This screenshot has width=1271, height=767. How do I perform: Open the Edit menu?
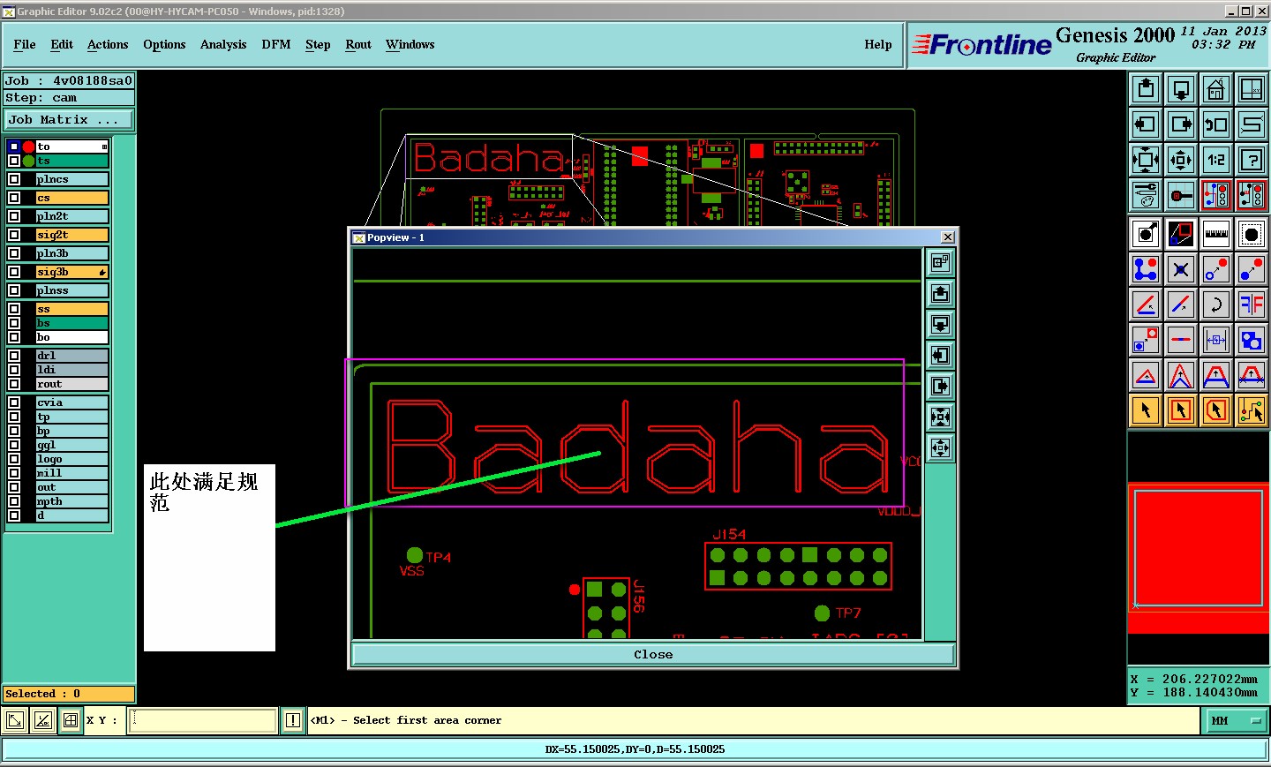[62, 44]
